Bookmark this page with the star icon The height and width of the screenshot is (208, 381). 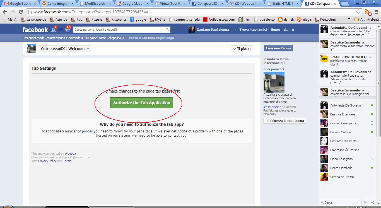pos(359,12)
